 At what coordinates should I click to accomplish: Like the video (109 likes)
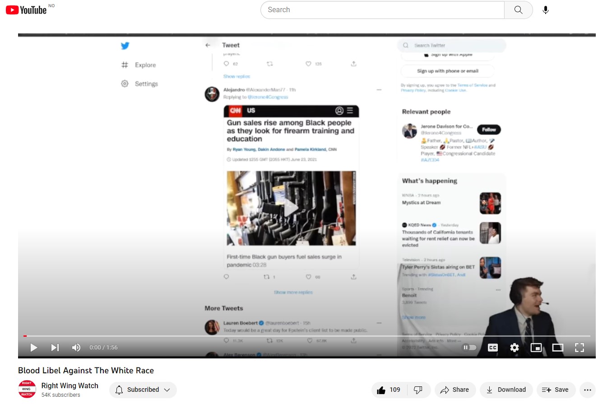pos(389,390)
